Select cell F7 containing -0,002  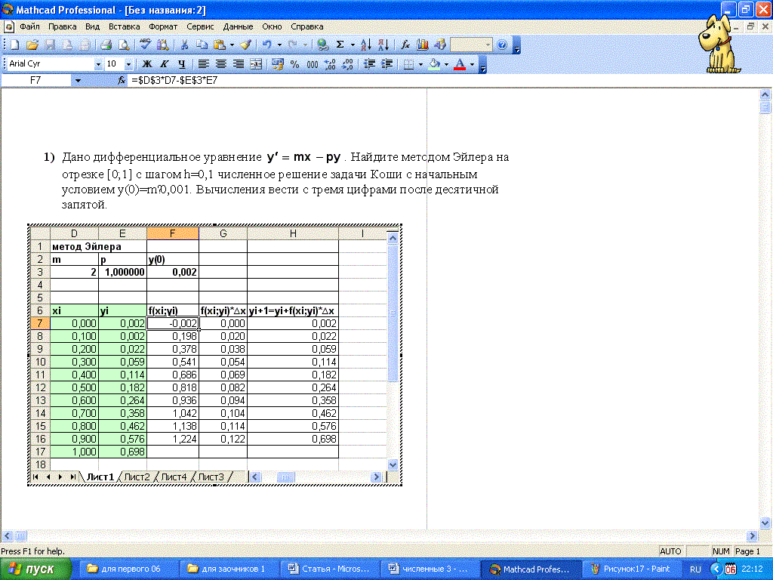coord(173,323)
